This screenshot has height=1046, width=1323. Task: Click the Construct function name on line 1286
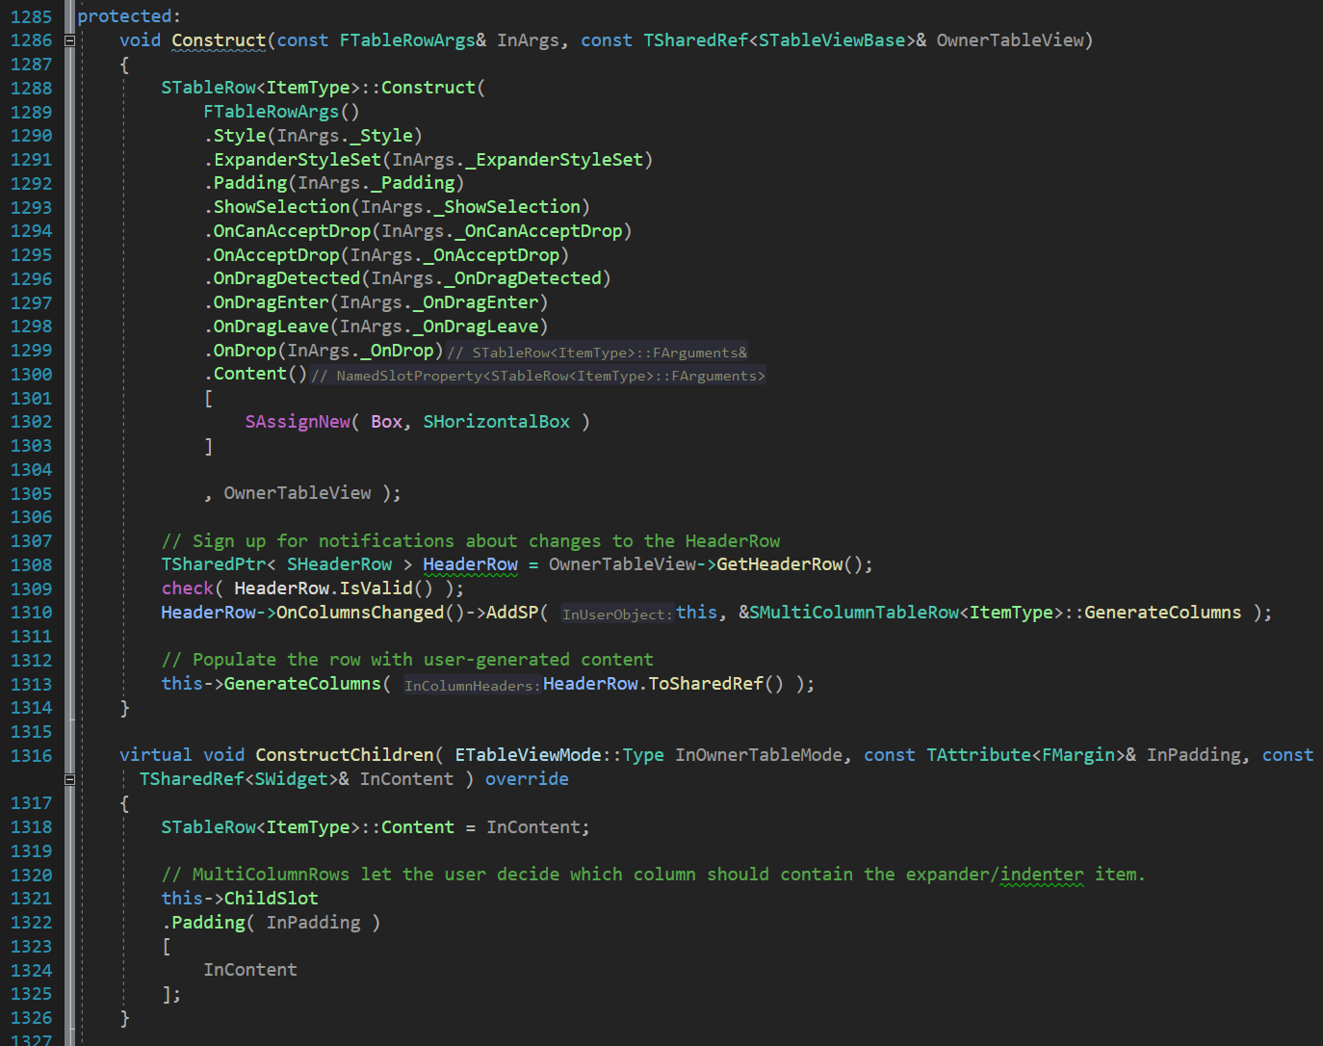click(219, 40)
